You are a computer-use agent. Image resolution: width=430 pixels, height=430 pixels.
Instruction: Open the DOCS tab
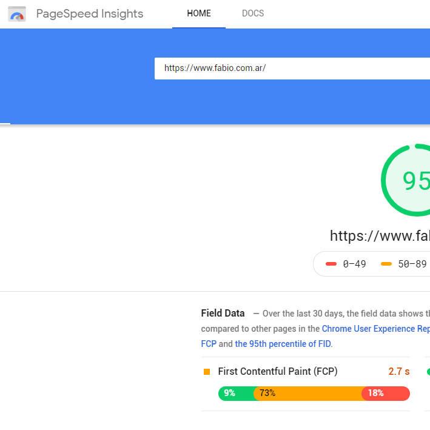(253, 13)
